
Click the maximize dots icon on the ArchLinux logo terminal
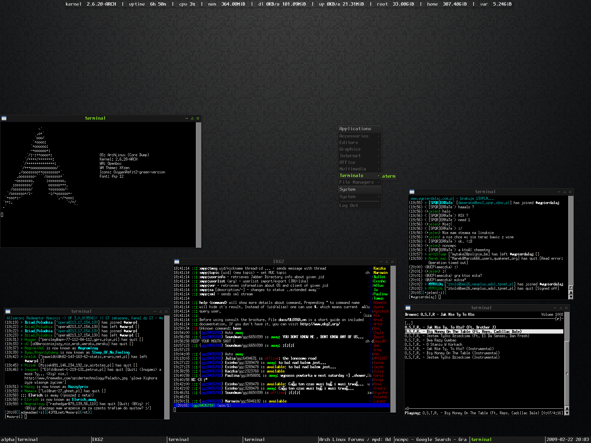(x=192, y=118)
